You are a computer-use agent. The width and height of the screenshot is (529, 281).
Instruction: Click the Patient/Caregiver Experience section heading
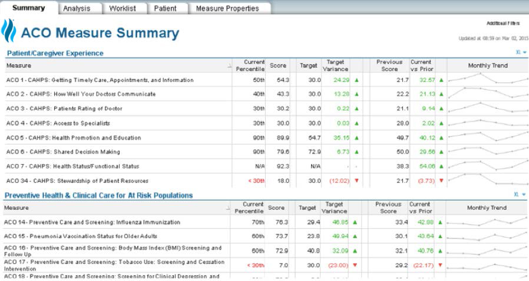55,53
